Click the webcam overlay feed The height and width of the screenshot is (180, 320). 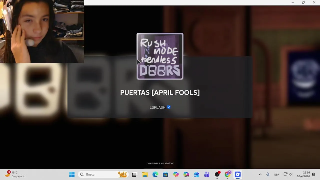[42, 31]
